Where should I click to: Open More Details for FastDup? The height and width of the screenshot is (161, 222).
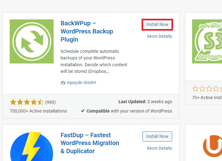[160, 148]
